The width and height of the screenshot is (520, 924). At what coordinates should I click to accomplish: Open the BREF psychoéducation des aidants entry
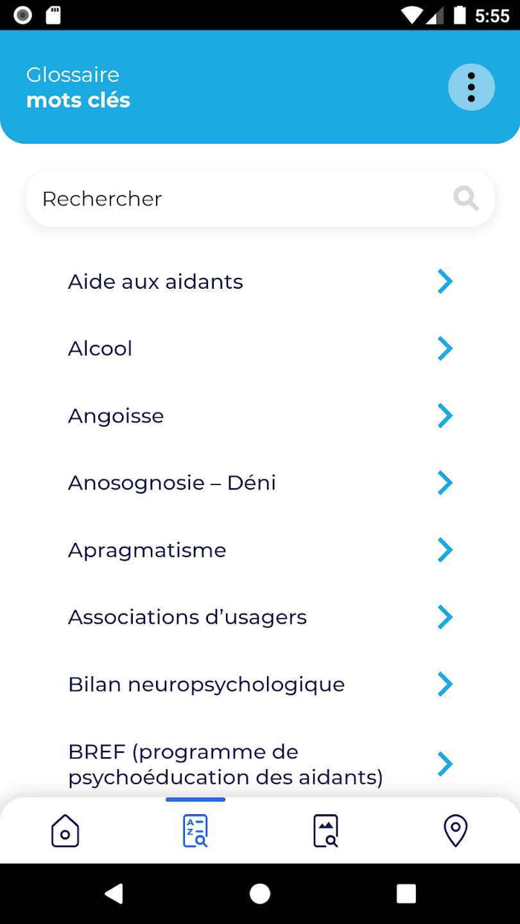225,764
